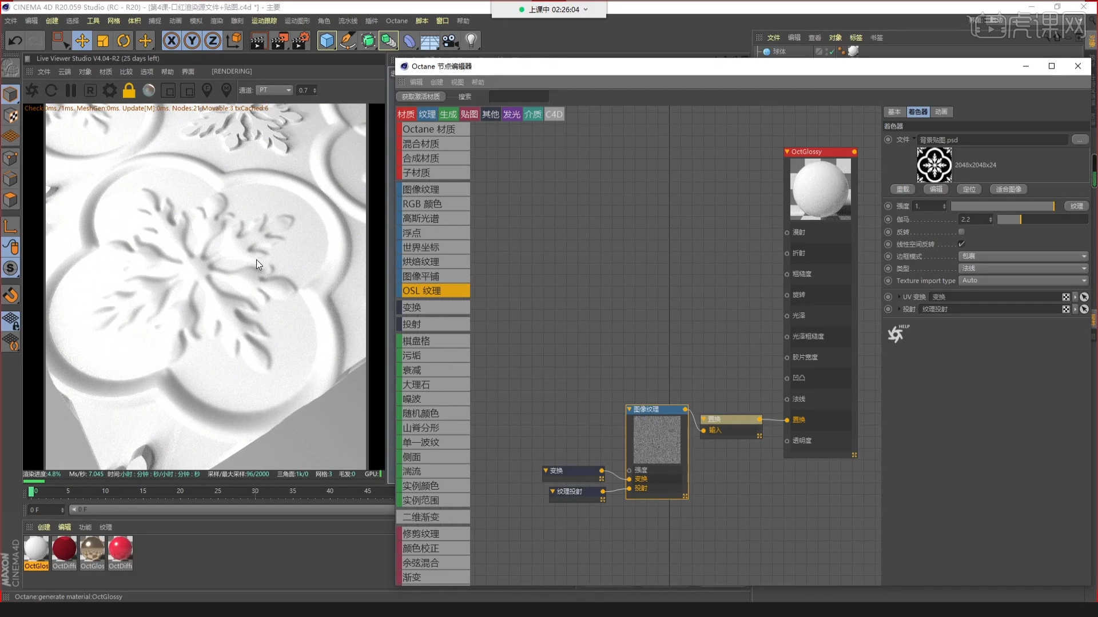The height and width of the screenshot is (617, 1098).
Task: Click the search field in node editor
Action: coord(519,97)
